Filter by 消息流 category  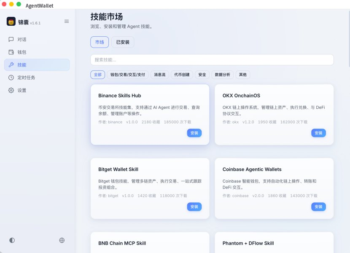[x=159, y=75]
